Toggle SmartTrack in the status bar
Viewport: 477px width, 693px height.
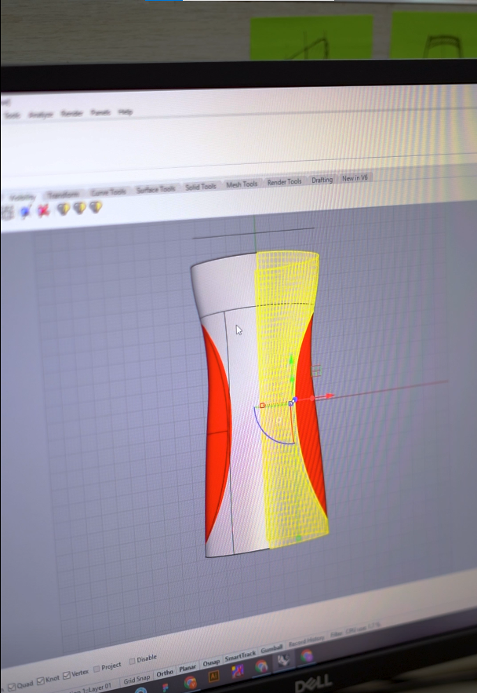pos(240,656)
